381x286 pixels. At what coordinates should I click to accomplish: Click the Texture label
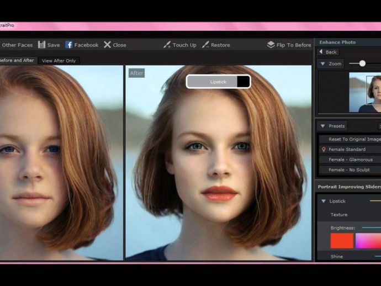[x=339, y=215]
